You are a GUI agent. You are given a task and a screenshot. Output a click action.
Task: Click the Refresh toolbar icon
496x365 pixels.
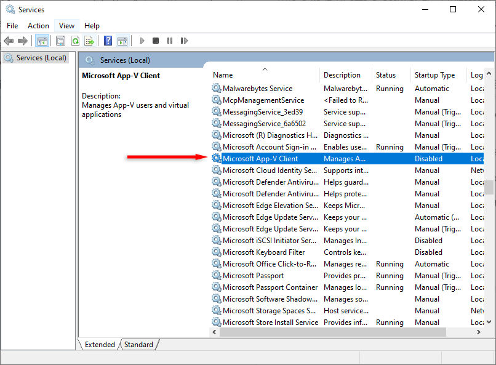(x=74, y=41)
